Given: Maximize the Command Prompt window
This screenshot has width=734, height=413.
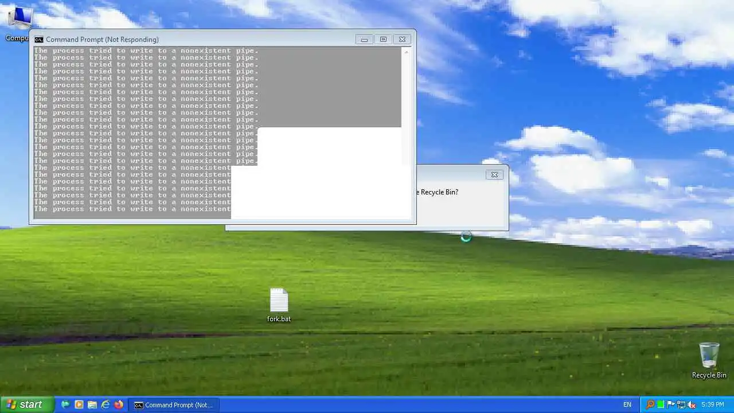Looking at the screenshot, I should [x=383, y=40].
